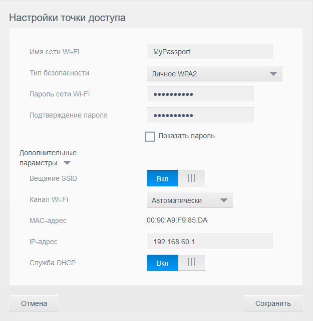Click Вкл on the Вещание SSID switch
Image resolution: width=313 pixels, height=321 pixels.
coord(162,178)
